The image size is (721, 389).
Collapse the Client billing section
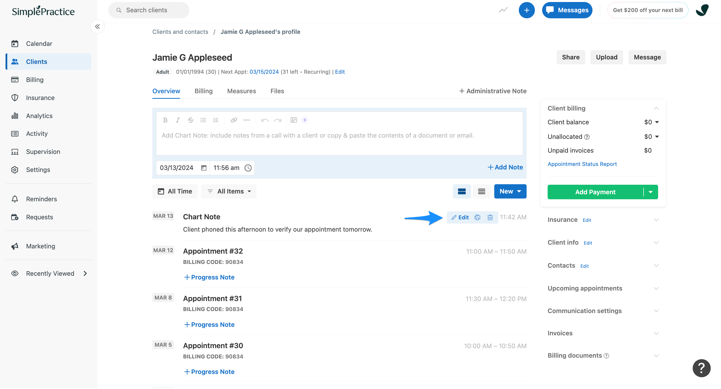click(x=656, y=108)
